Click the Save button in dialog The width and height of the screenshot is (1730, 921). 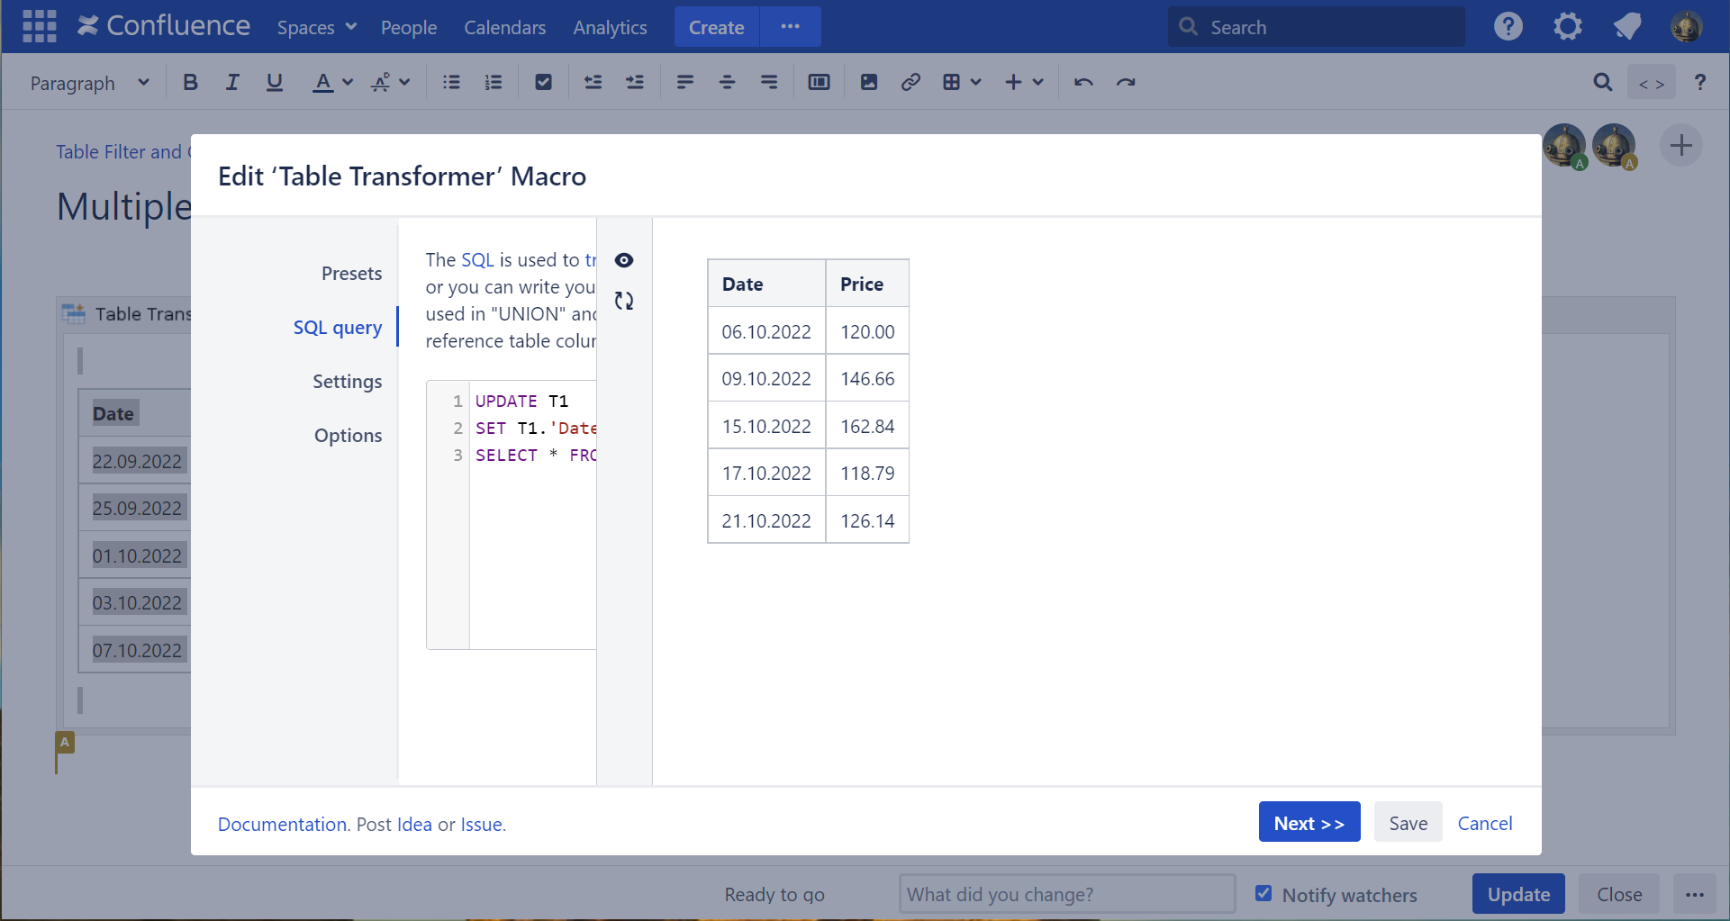(x=1408, y=823)
